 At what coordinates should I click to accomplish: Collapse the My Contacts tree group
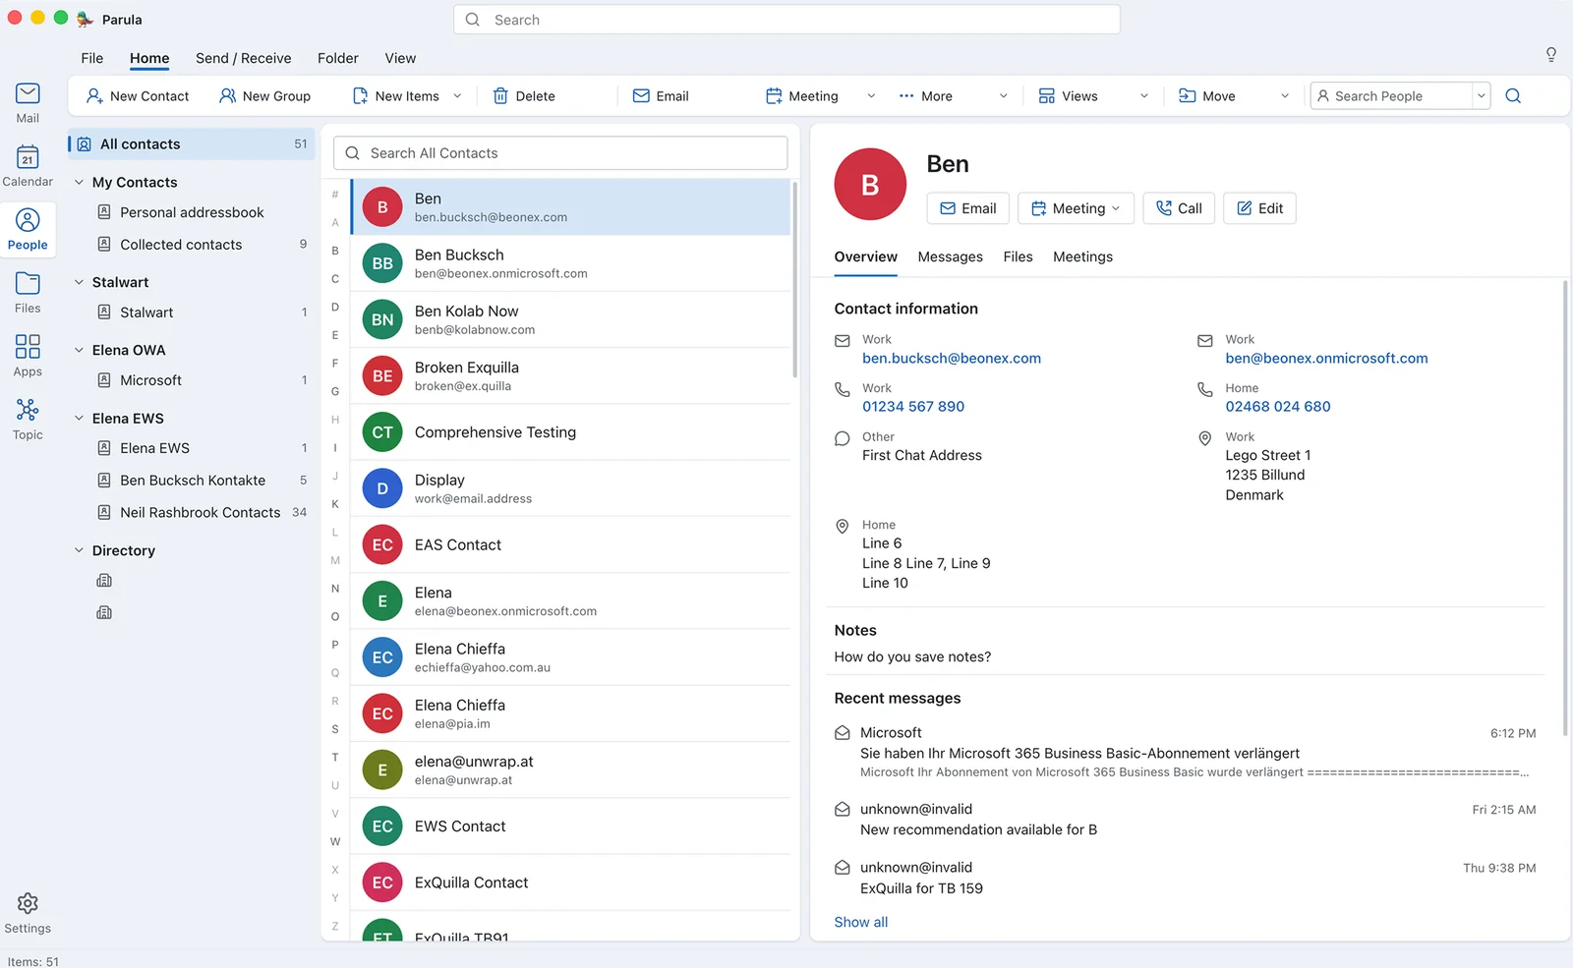pyautogui.click(x=80, y=183)
